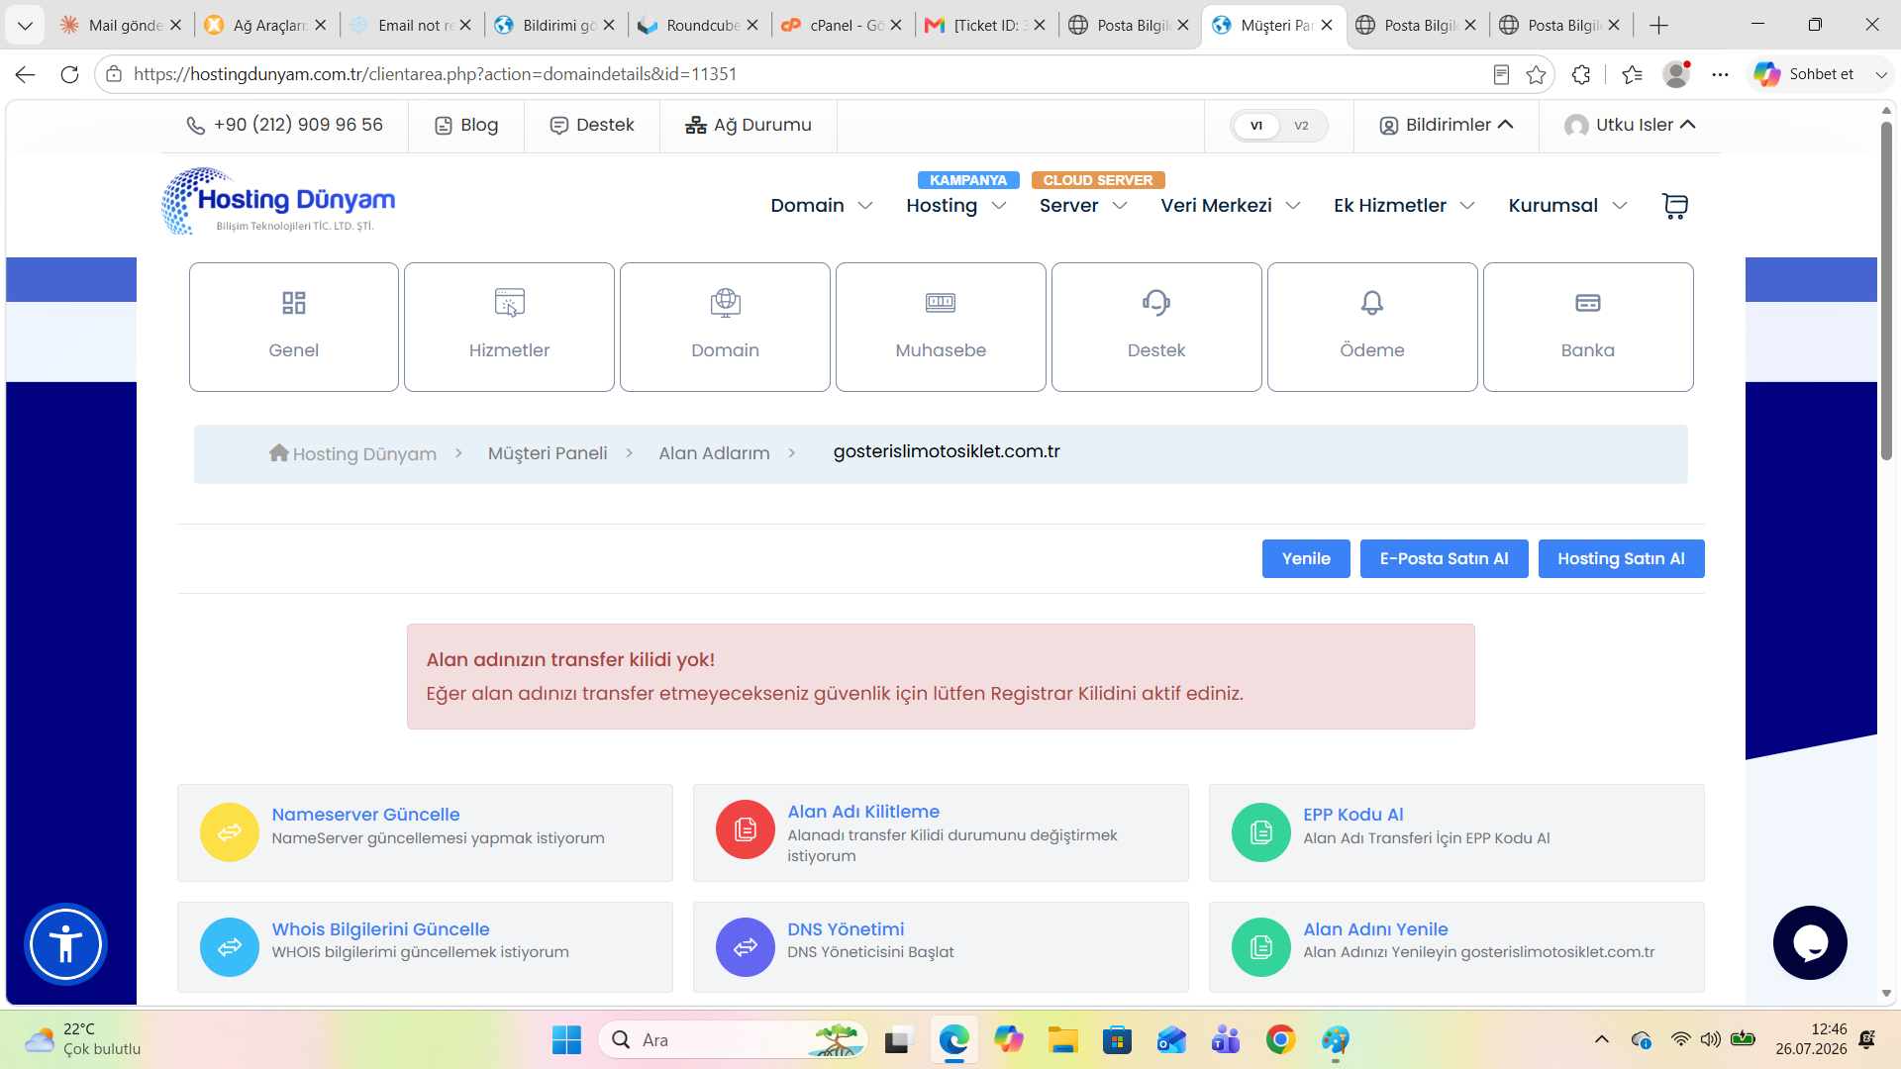
Task: Click the green EPP Kodu Al icon
Action: (x=1261, y=832)
